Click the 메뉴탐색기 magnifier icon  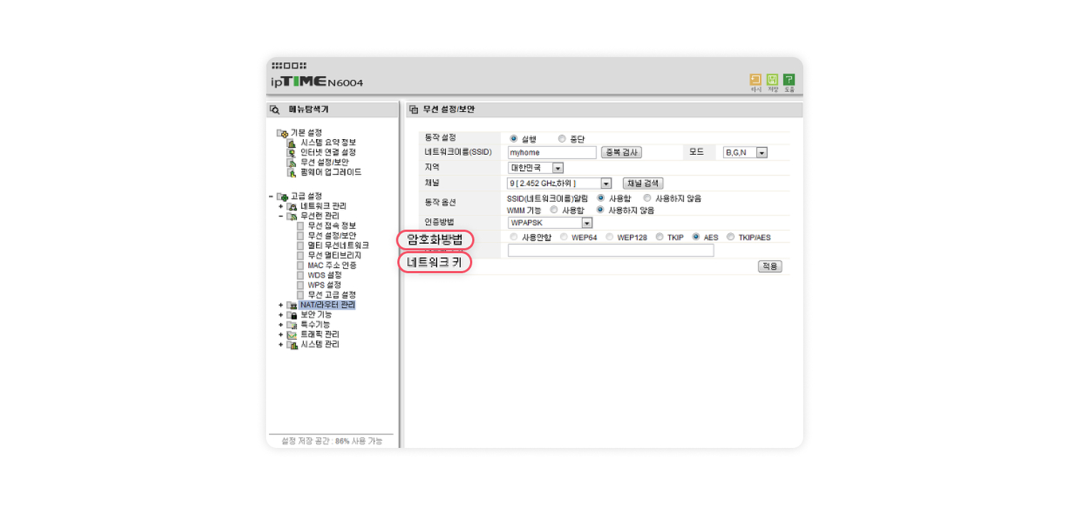click(x=275, y=110)
